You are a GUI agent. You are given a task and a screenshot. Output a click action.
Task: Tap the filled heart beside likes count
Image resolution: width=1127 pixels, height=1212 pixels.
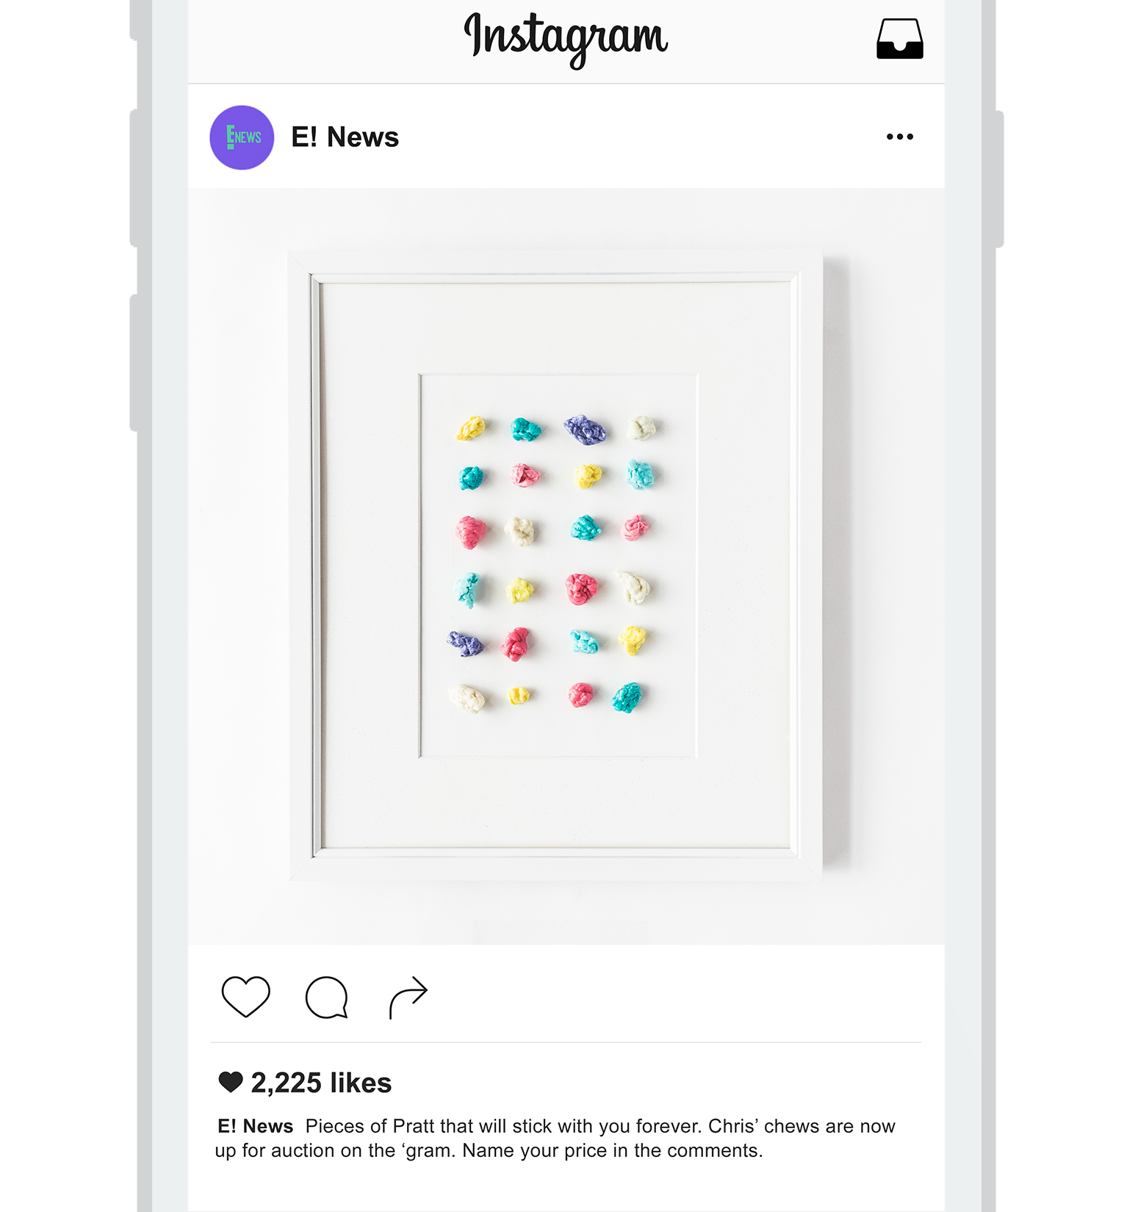tap(231, 1082)
